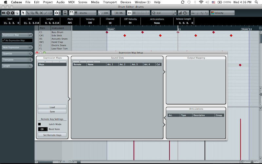The width and height of the screenshot is (262, 164).
Task: Select the Mute tool
Action: pos(42,13)
